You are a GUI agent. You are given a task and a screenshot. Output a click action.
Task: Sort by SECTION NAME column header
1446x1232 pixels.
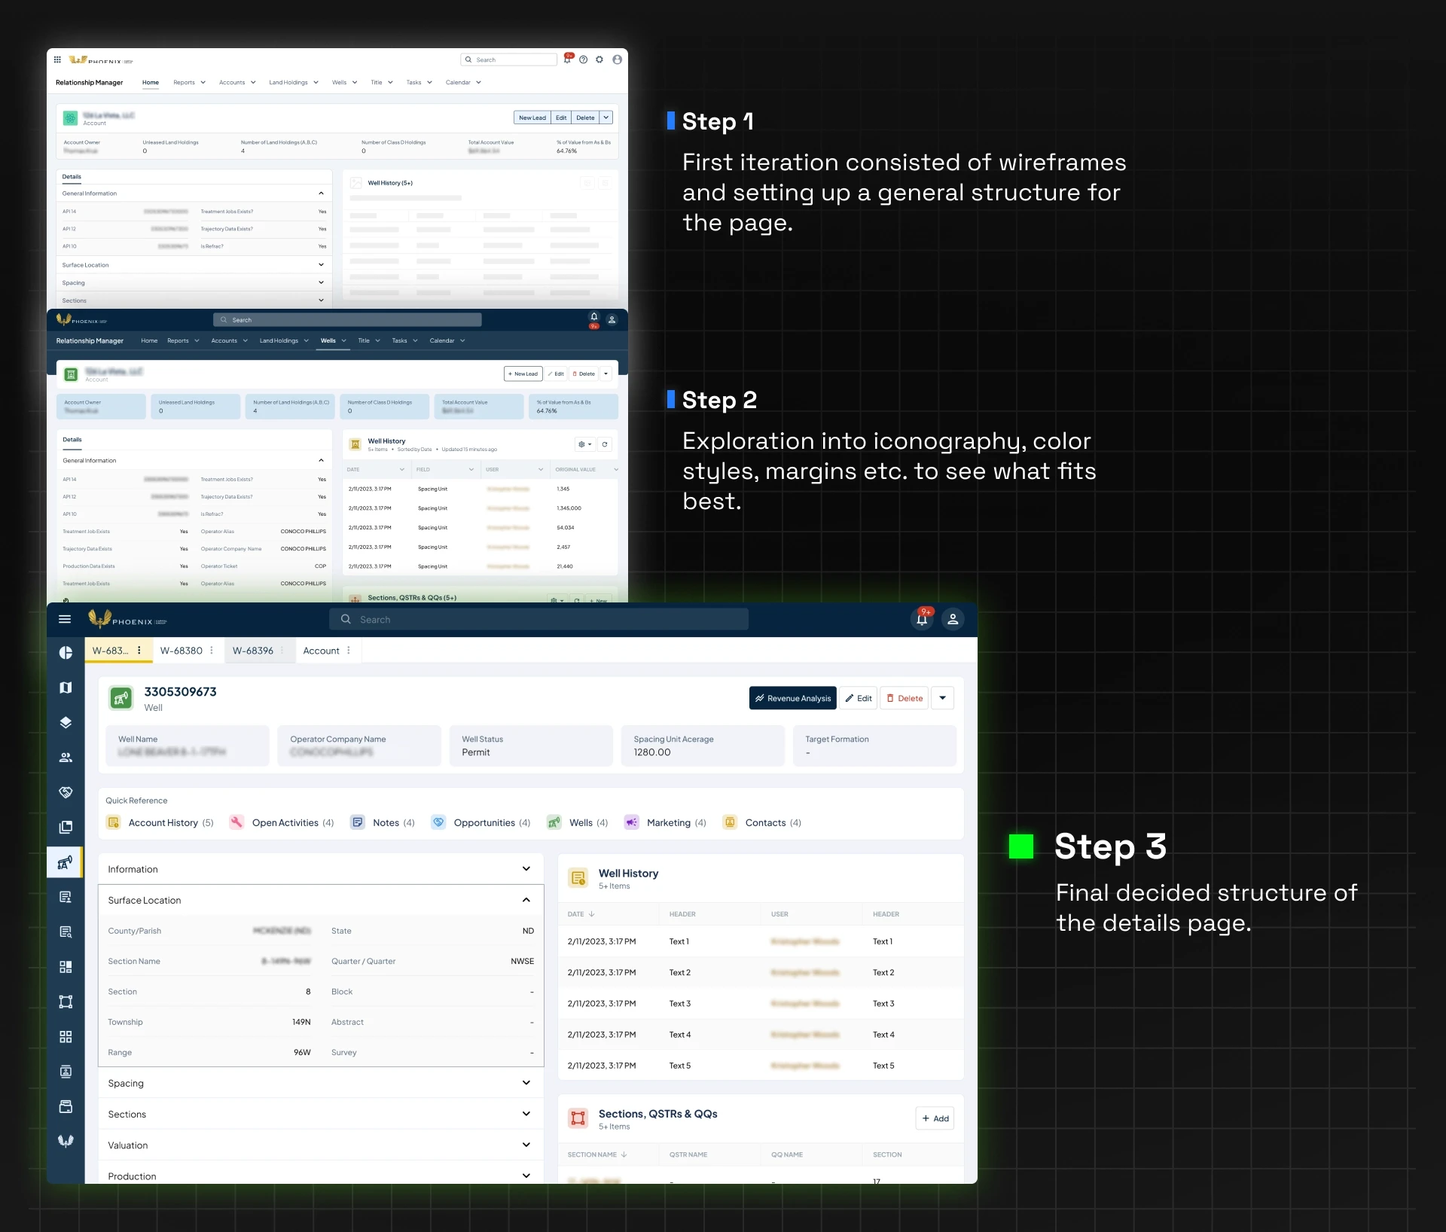(x=597, y=1154)
